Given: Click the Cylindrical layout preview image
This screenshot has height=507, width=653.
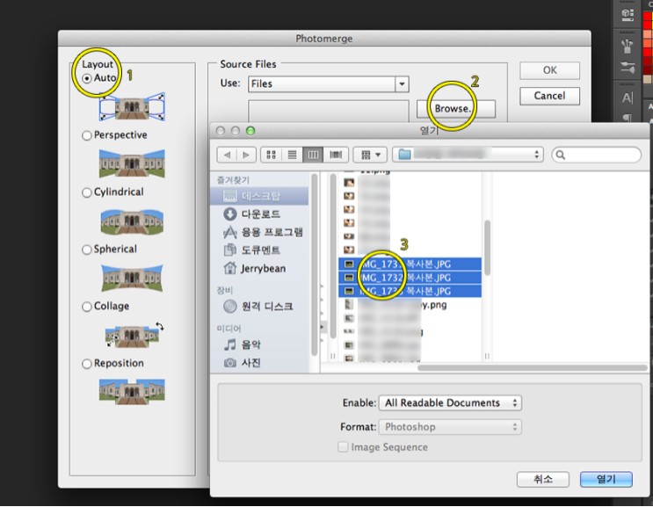Looking at the screenshot, I should (x=132, y=221).
